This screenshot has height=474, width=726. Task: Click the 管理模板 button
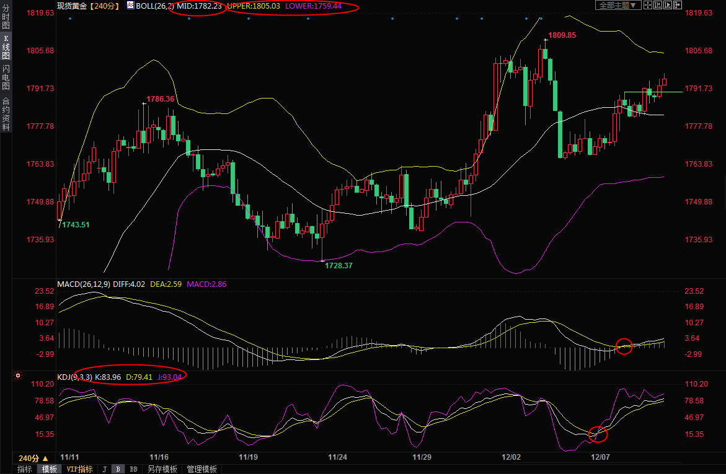(201, 469)
